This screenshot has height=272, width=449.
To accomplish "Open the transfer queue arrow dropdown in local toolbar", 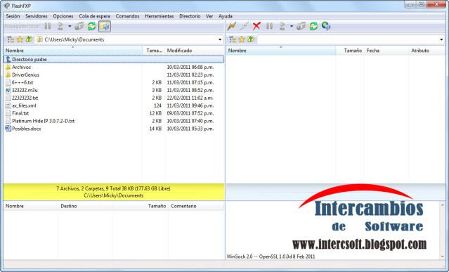I will (x=70, y=26).
